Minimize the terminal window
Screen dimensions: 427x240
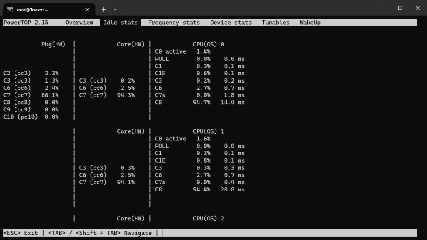382,8
